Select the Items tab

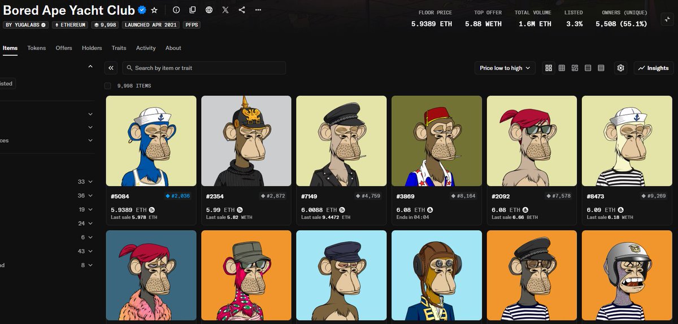(10, 48)
